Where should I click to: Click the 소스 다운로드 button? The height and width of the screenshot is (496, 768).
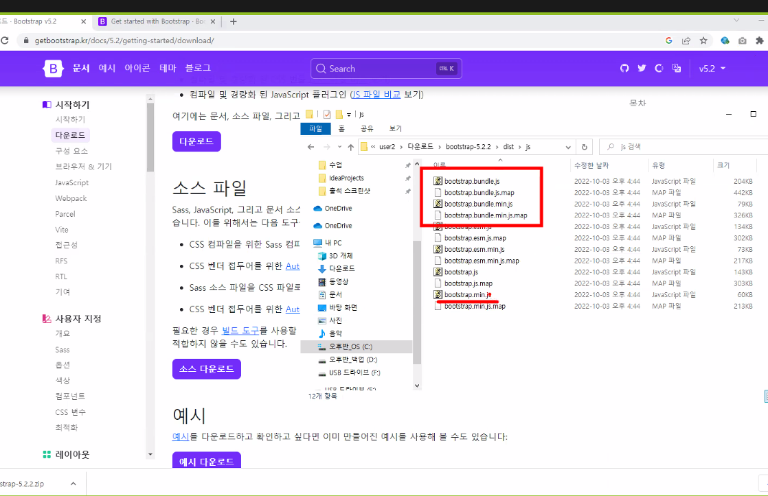206,369
